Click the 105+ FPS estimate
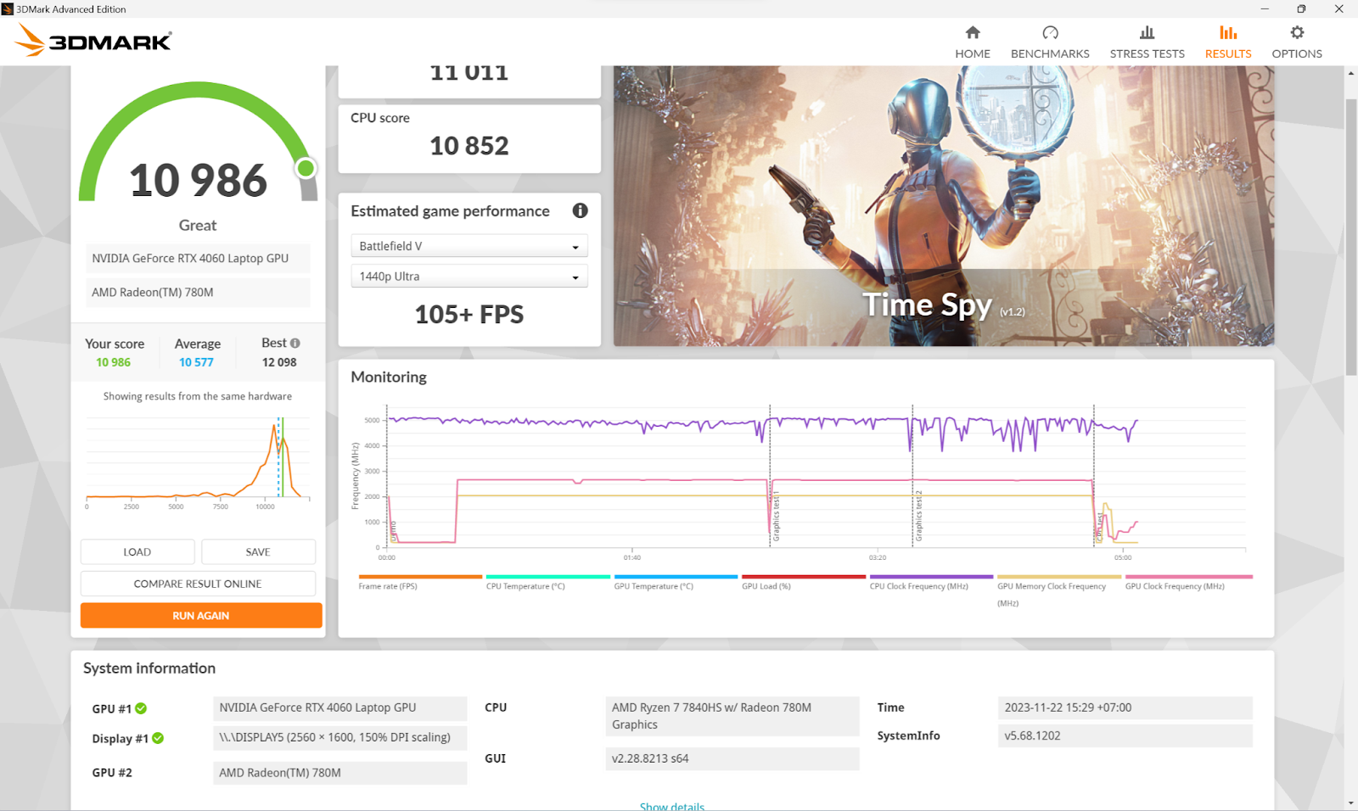 [469, 315]
